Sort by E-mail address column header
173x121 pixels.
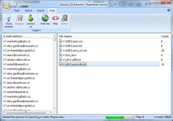tap(28, 36)
